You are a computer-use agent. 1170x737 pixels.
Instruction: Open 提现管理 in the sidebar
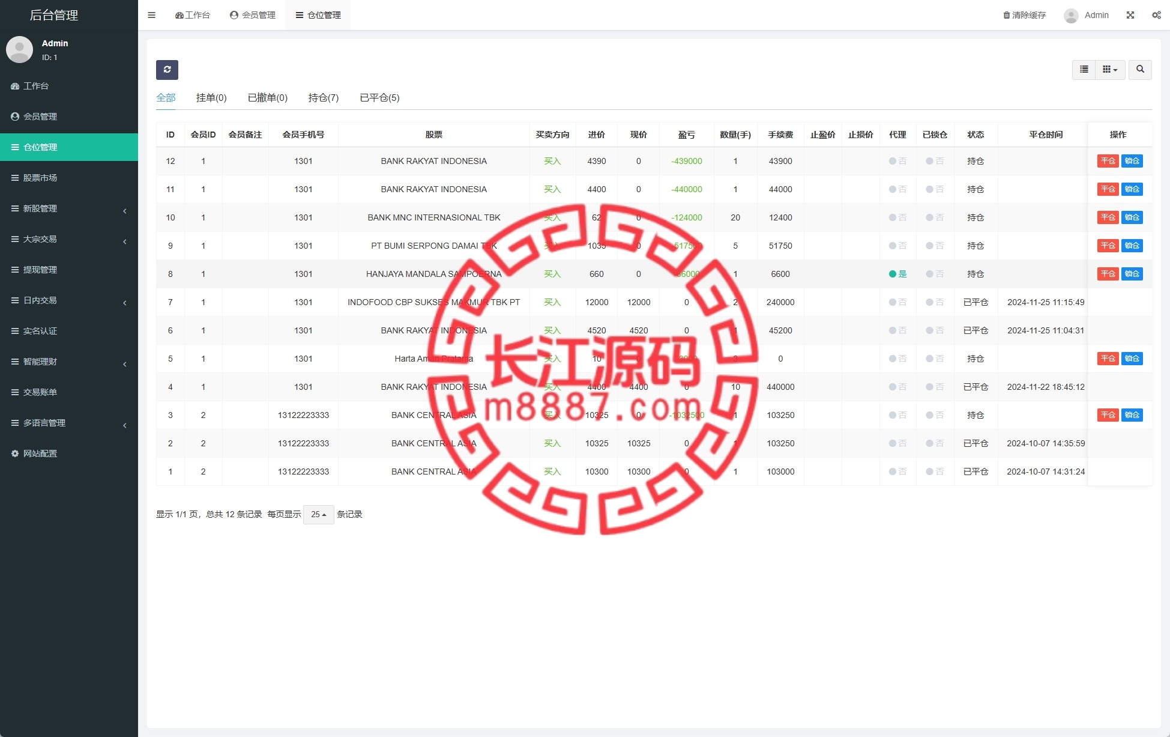tap(69, 270)
